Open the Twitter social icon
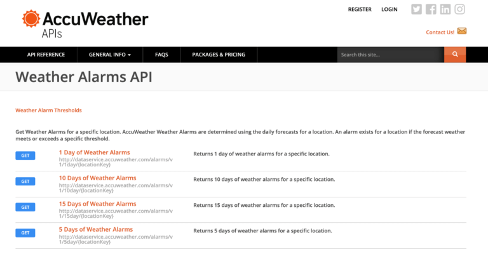The width and height of the screenshot is (488, 266). (x=416, y=10)
